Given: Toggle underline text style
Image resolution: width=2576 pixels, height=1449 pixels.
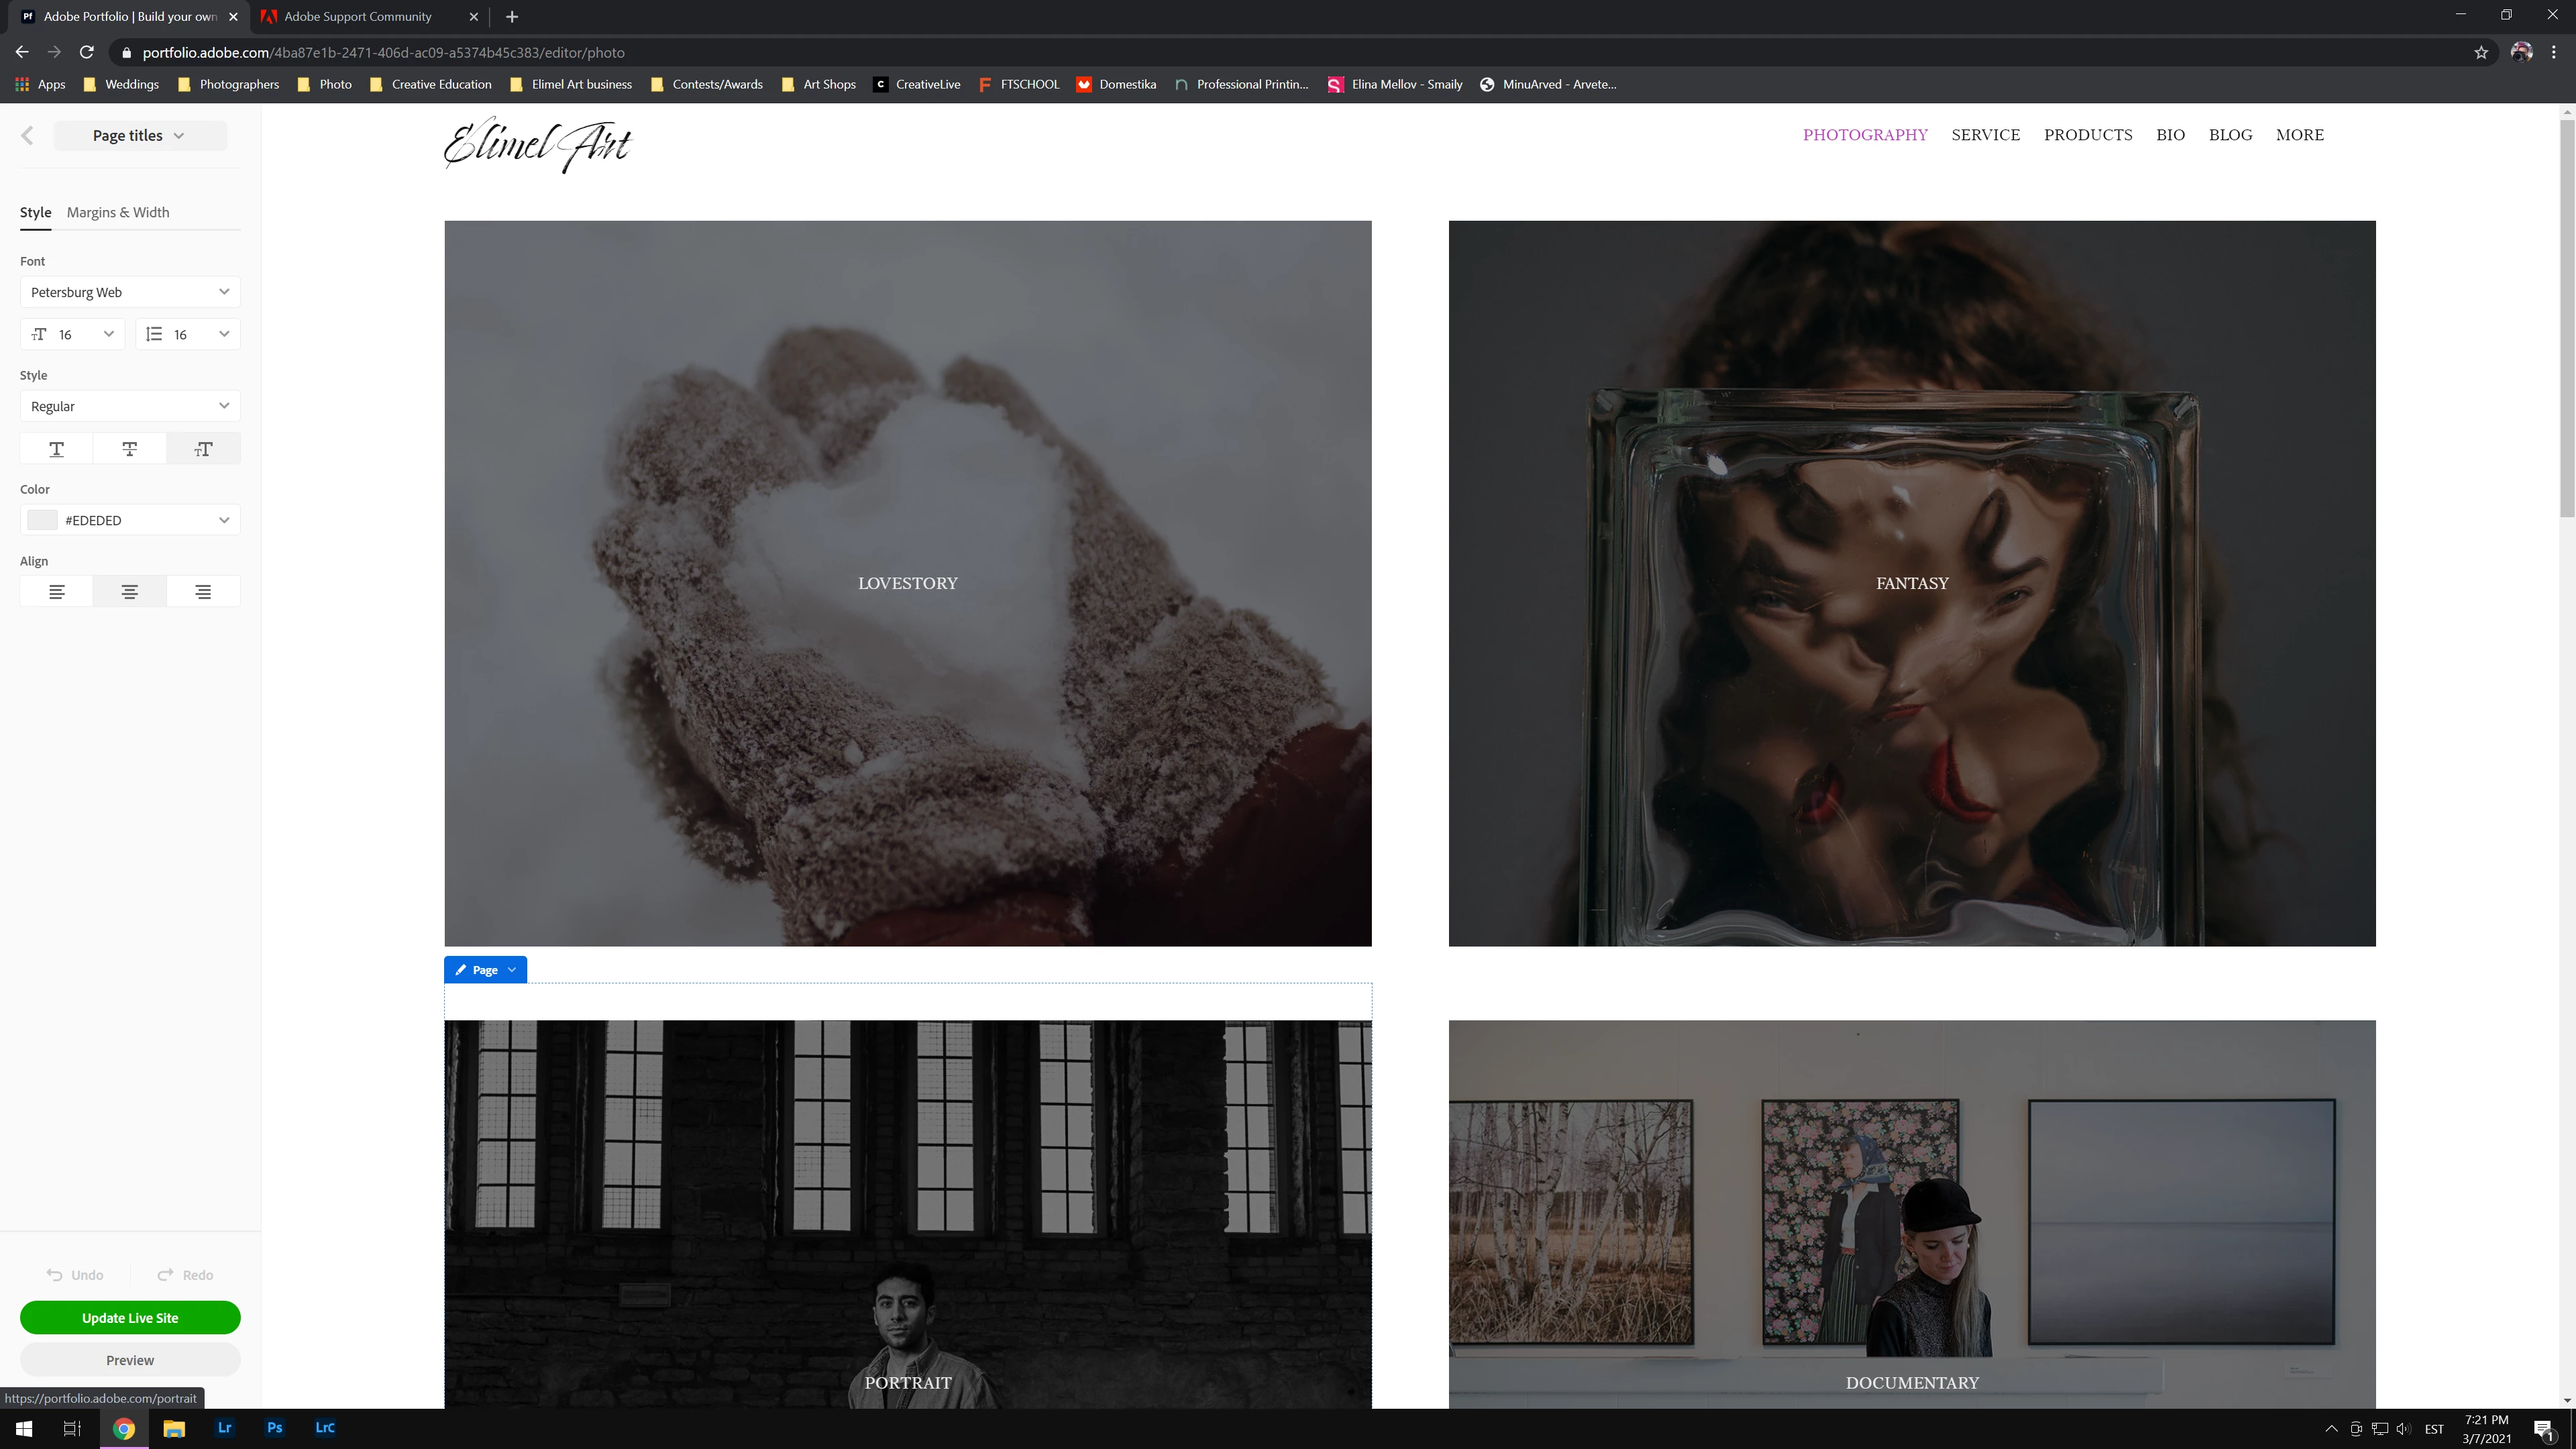Looking at the screenshot, I should (x=57, y=449).
